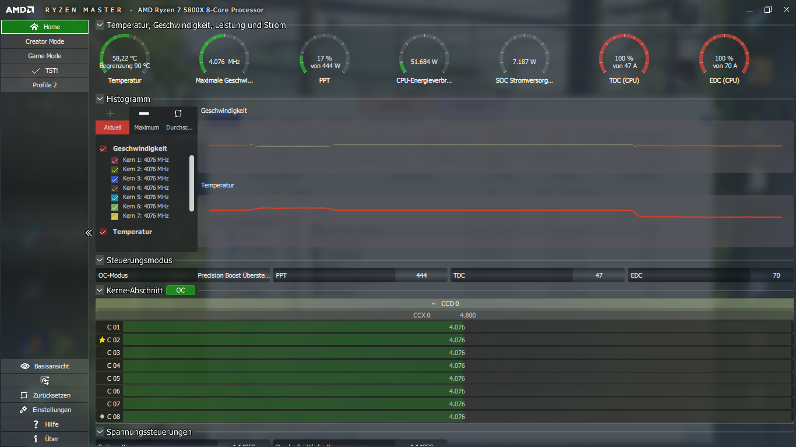Collapse Temperatur, Geschwindigkeit, Leistung und Strom section
This screenshot has height=447, width=796.
100,25
